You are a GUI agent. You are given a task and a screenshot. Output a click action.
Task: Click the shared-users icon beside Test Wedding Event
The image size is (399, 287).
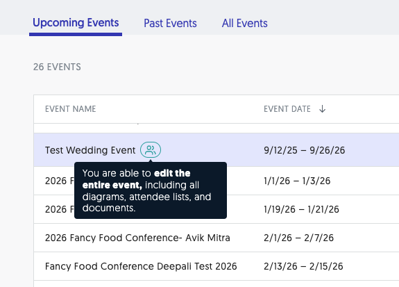(151, 150)
